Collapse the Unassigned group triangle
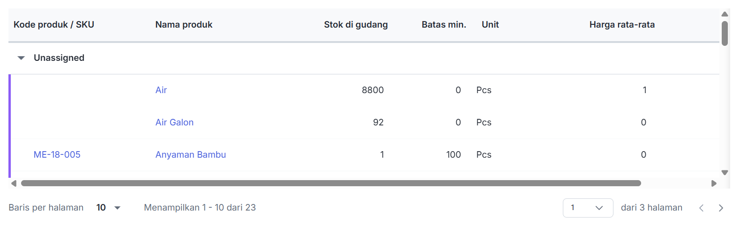Image resolution: width=740 pixels, height=233 pixels. 21,58
